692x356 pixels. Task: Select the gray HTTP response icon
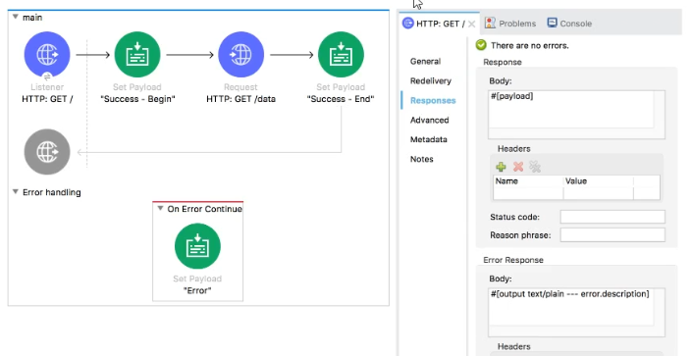coord(47,152)
